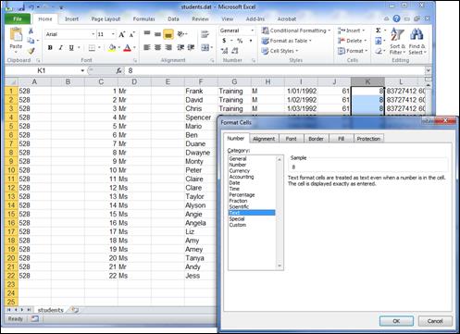
Task: Click the AutoSum sigma icon
Action: 378,31
